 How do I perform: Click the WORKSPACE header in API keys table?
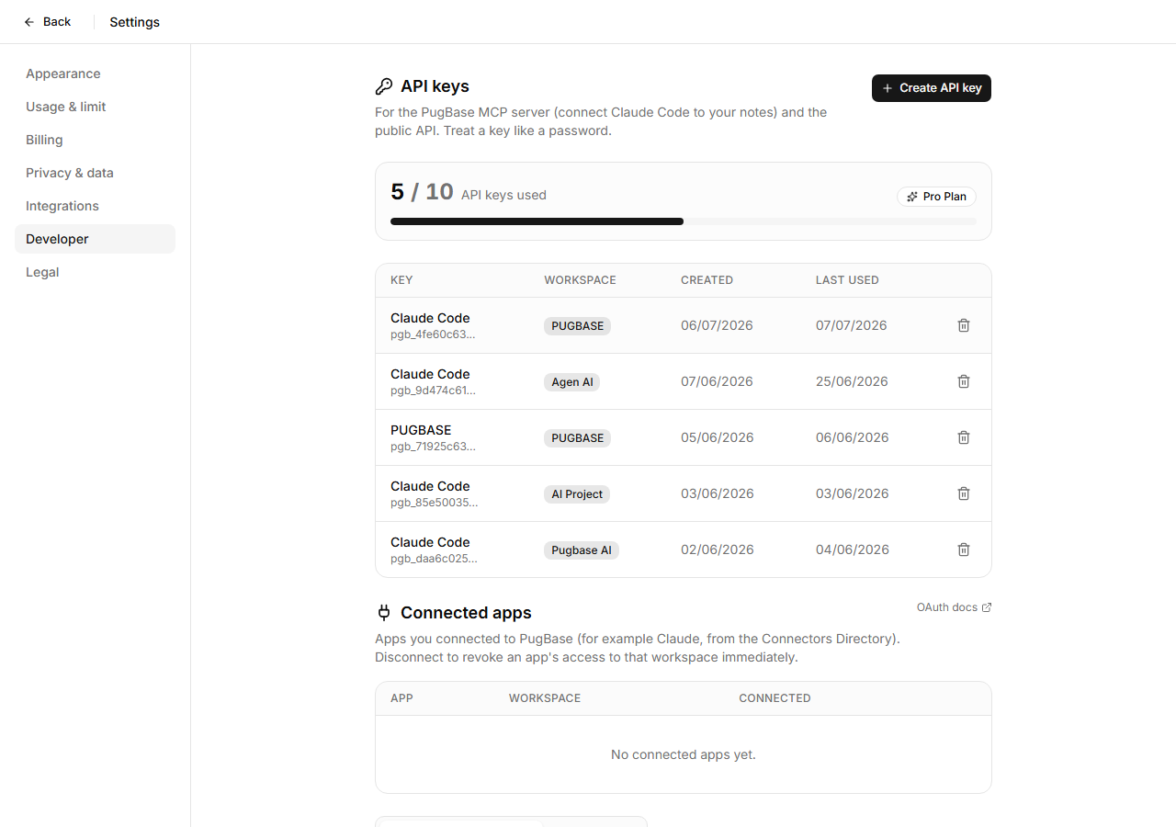click(580, 280)
